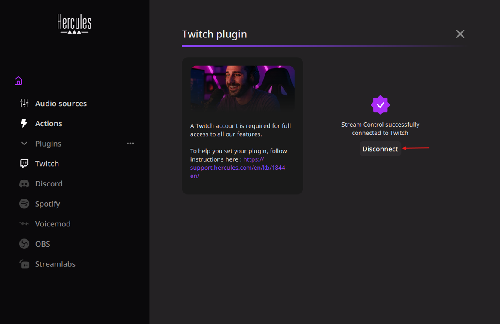This screenshot has height=324, width=500.
Task: Collapse the Plugins section chevron
Action: (x=24, y=144)
